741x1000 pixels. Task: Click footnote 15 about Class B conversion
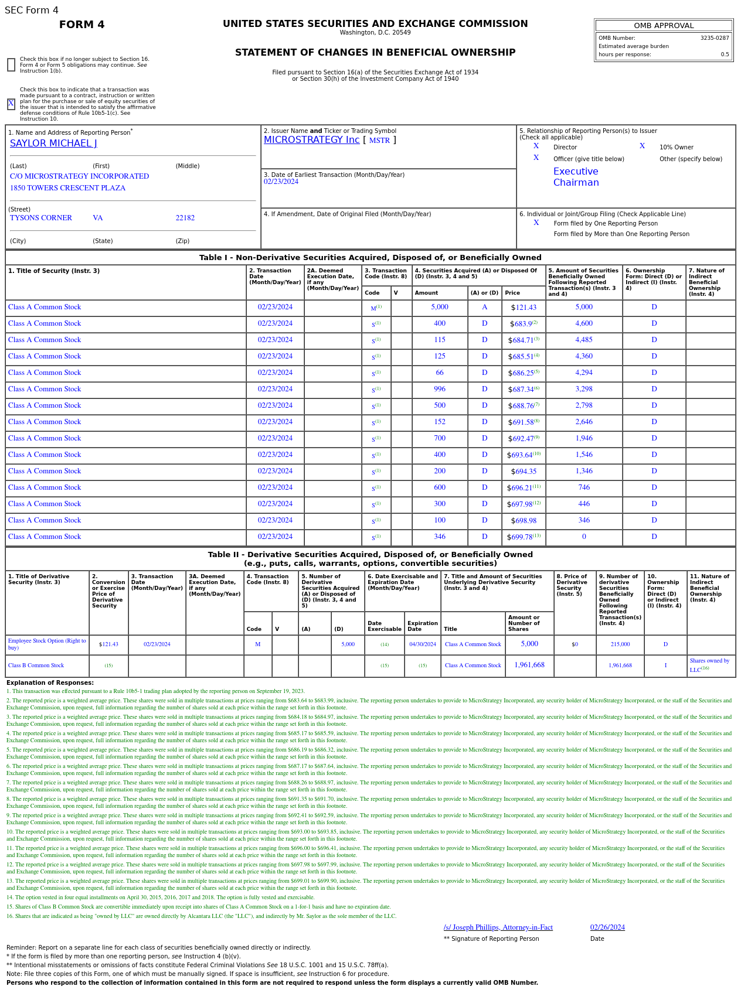point(199,907)
